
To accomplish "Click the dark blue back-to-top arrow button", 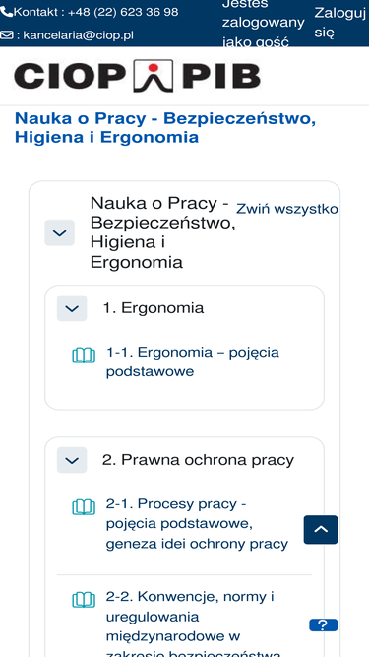I will (321, 530).
